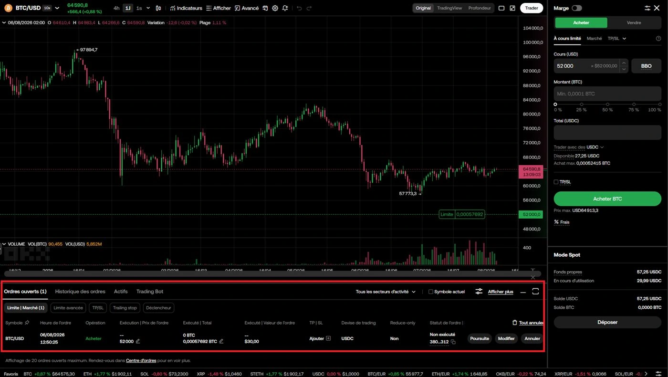
Task: Select the Acheter buy side
Action: click(x=581, y=22)
